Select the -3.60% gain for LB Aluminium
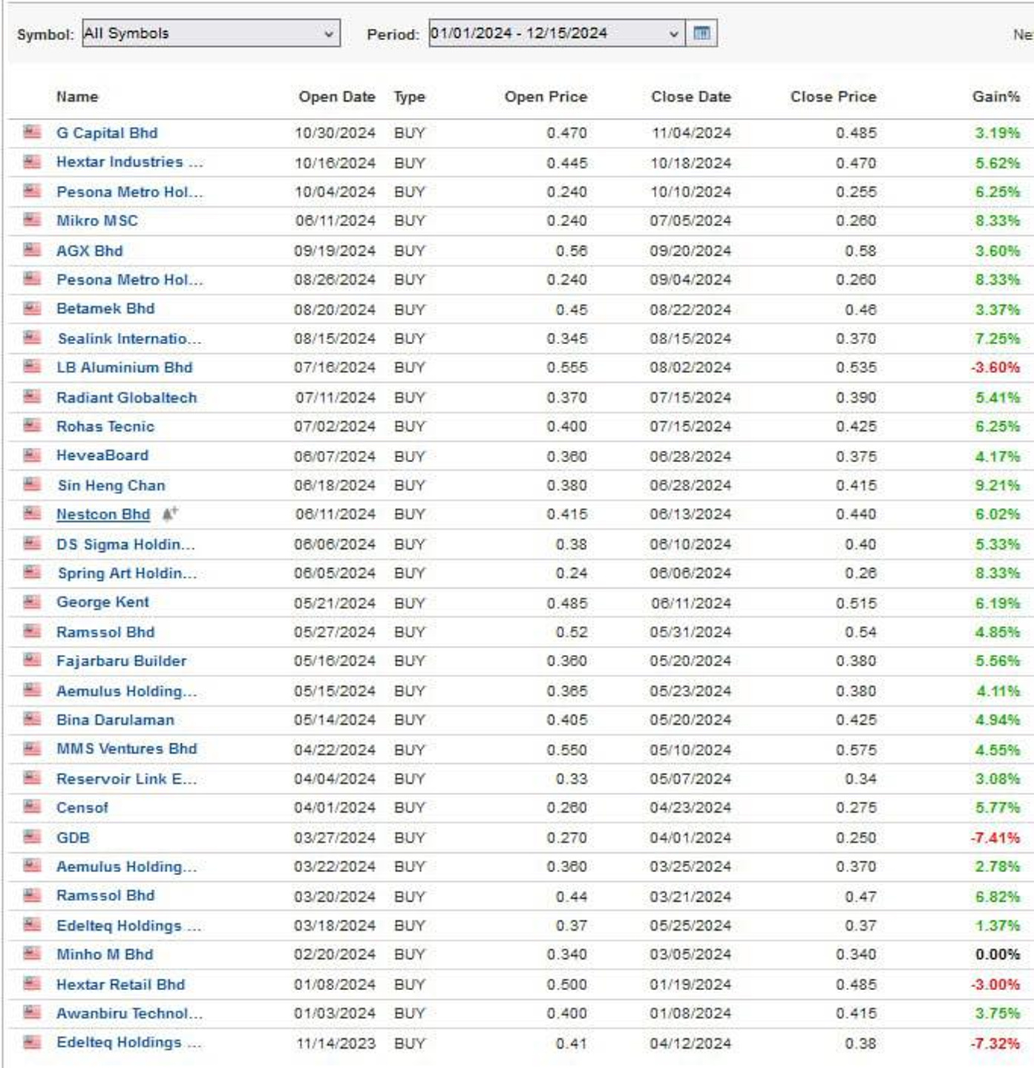The width and height of the screenshot is (1034, 1068). pyautogui.click(x=995, y=367)
